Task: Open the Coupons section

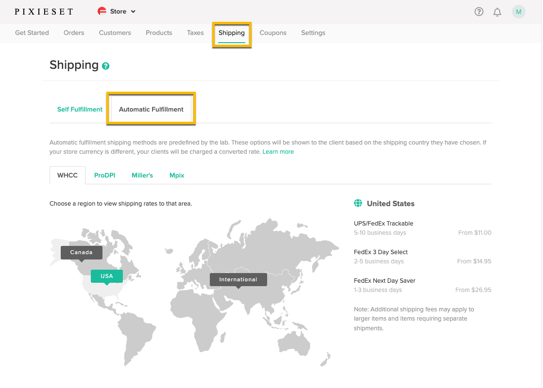Action: click(273, 33)
